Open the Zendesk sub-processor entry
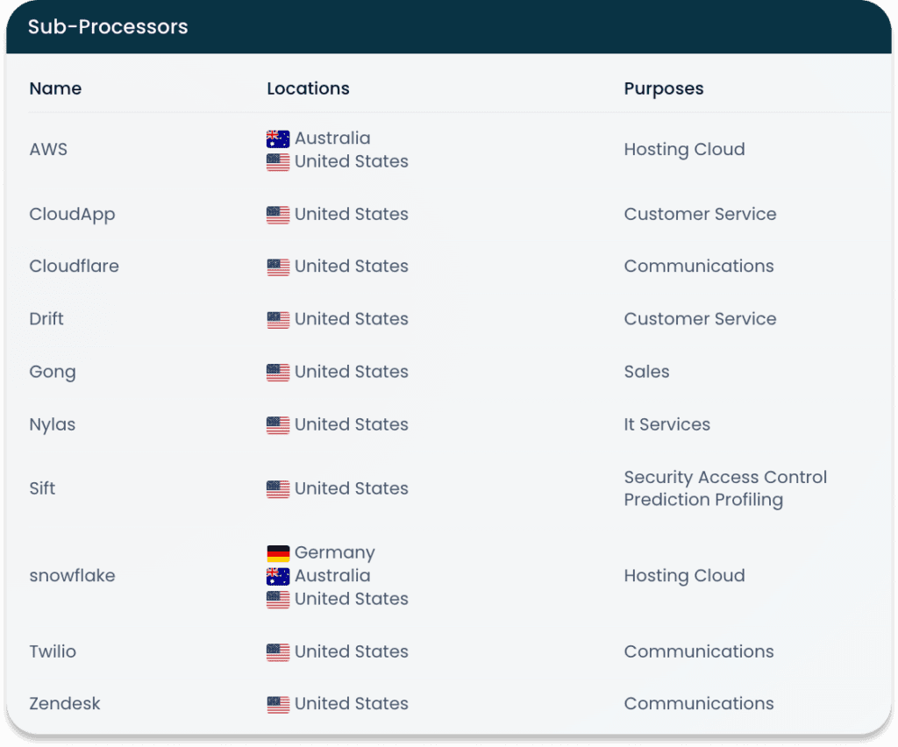This screenshot has width=898, height=747. tap(65, 704)
